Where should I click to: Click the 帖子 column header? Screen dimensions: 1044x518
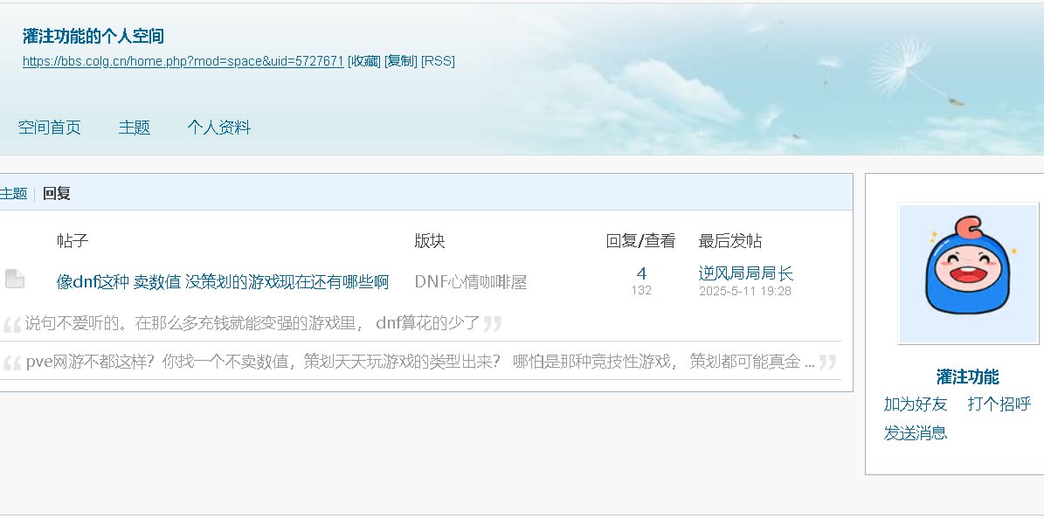[x=73, y=241]
